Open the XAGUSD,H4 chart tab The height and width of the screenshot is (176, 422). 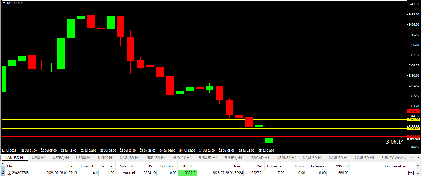click(130, 158)
